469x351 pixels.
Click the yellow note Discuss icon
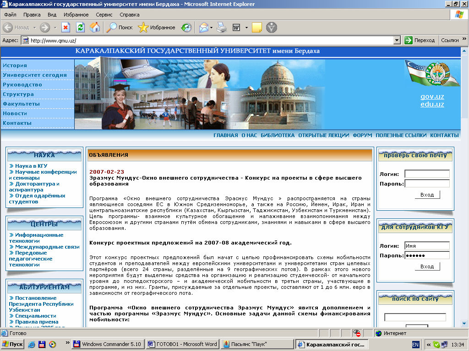[x=257, y=27]
